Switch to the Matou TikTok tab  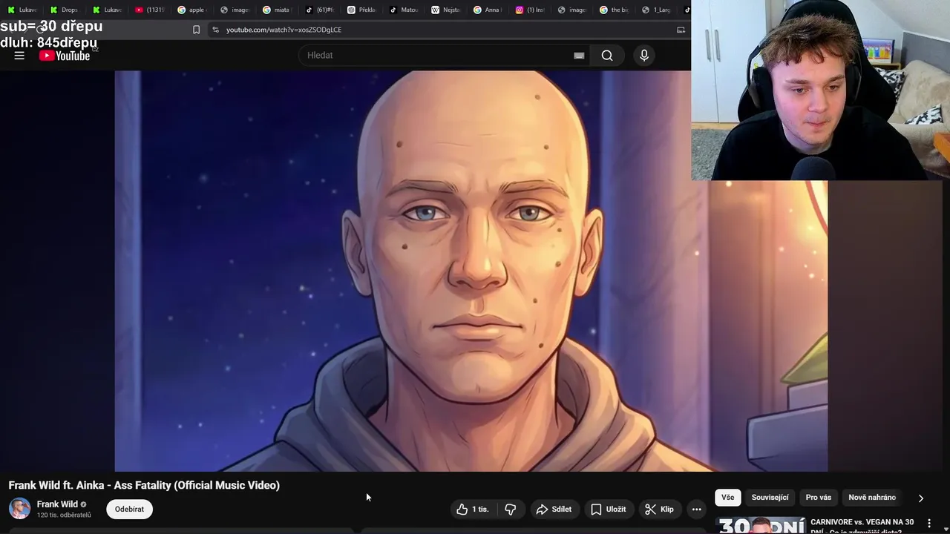[404, 10]
